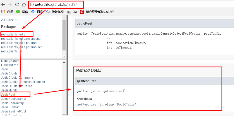The image size is (235, 116).
Task: Show All Classes list
Action: point(9,20)
